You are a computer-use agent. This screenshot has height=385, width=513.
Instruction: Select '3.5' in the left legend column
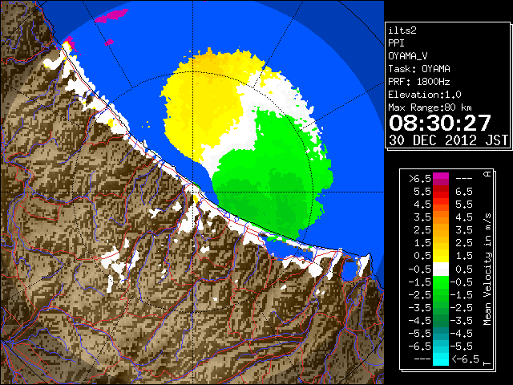[422, 217]
